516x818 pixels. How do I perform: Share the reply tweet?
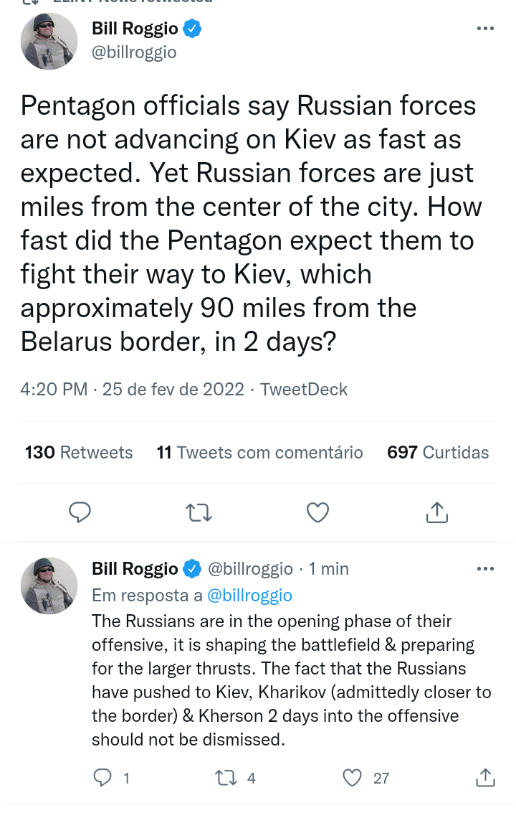pos(485,778)
